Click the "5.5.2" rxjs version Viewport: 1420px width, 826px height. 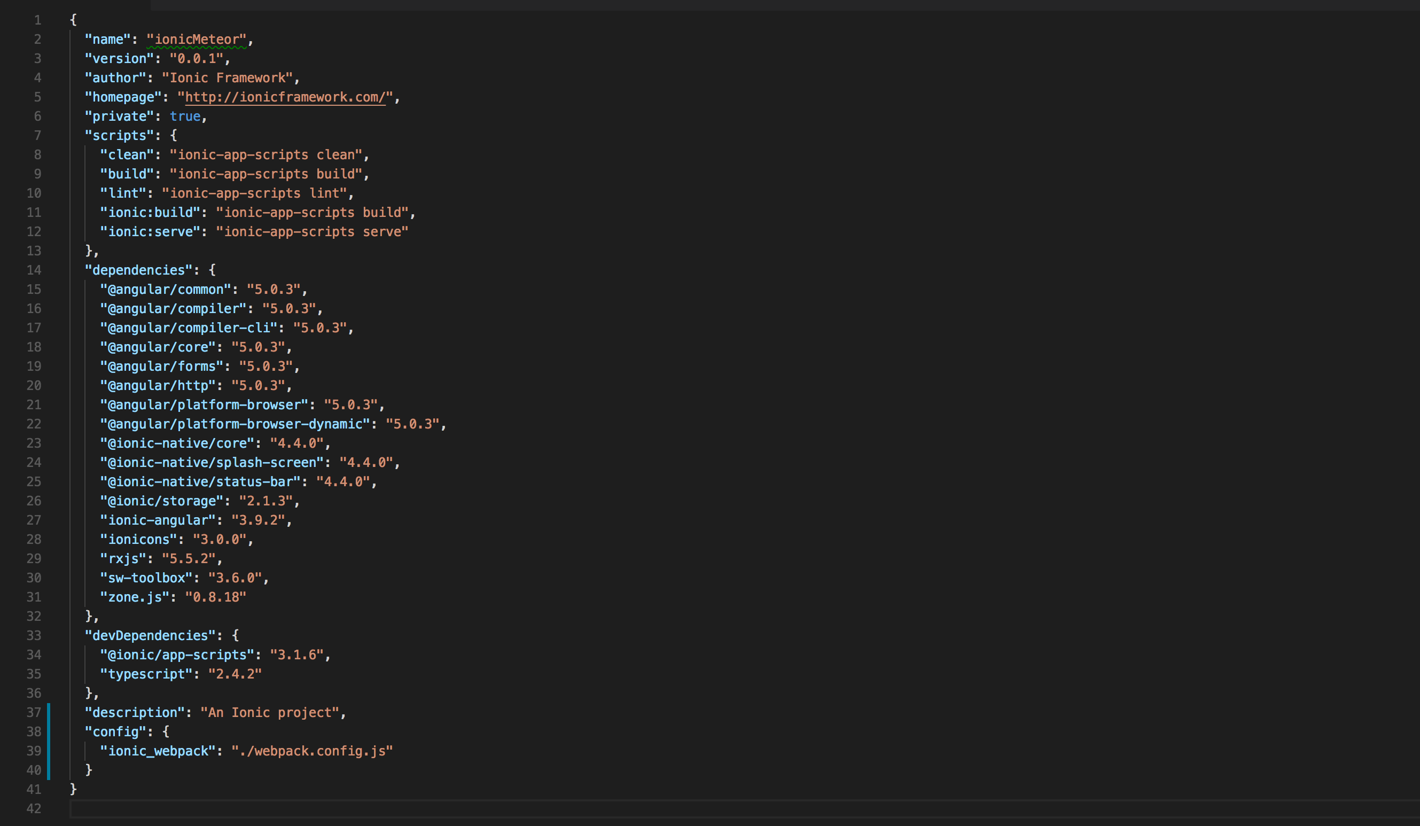(189, 558)
